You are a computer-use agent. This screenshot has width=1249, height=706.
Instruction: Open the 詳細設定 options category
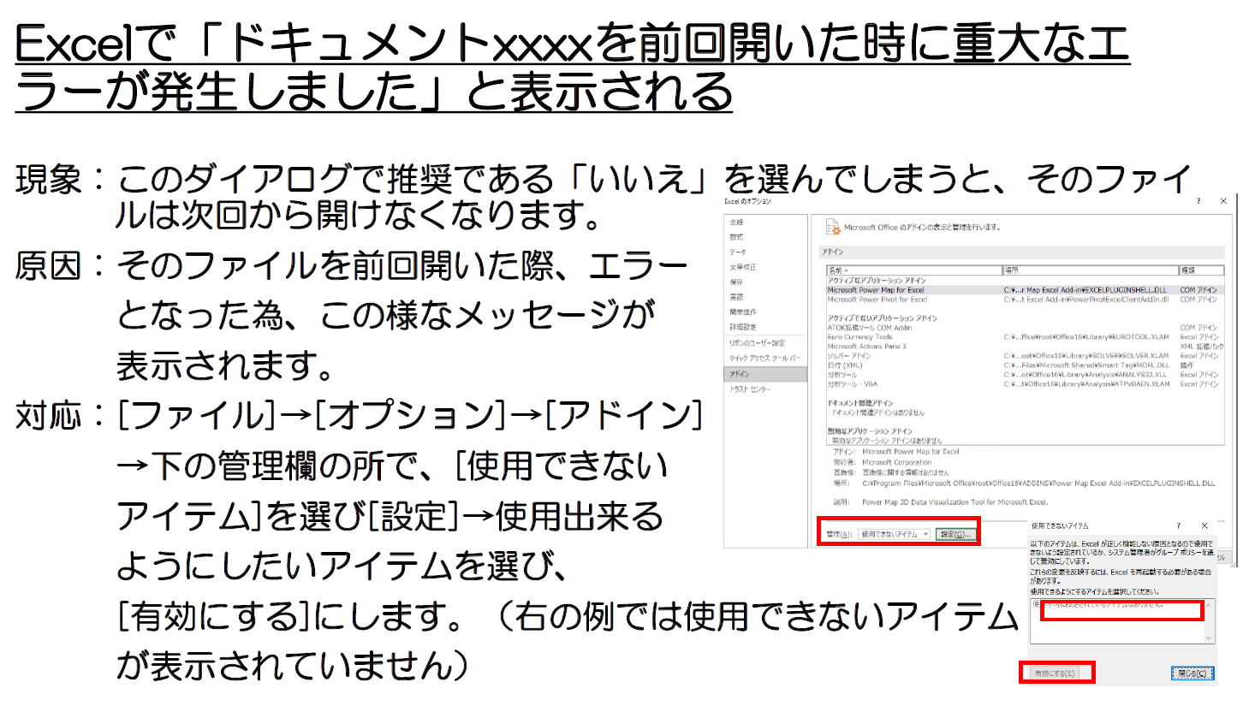(765, 327)
